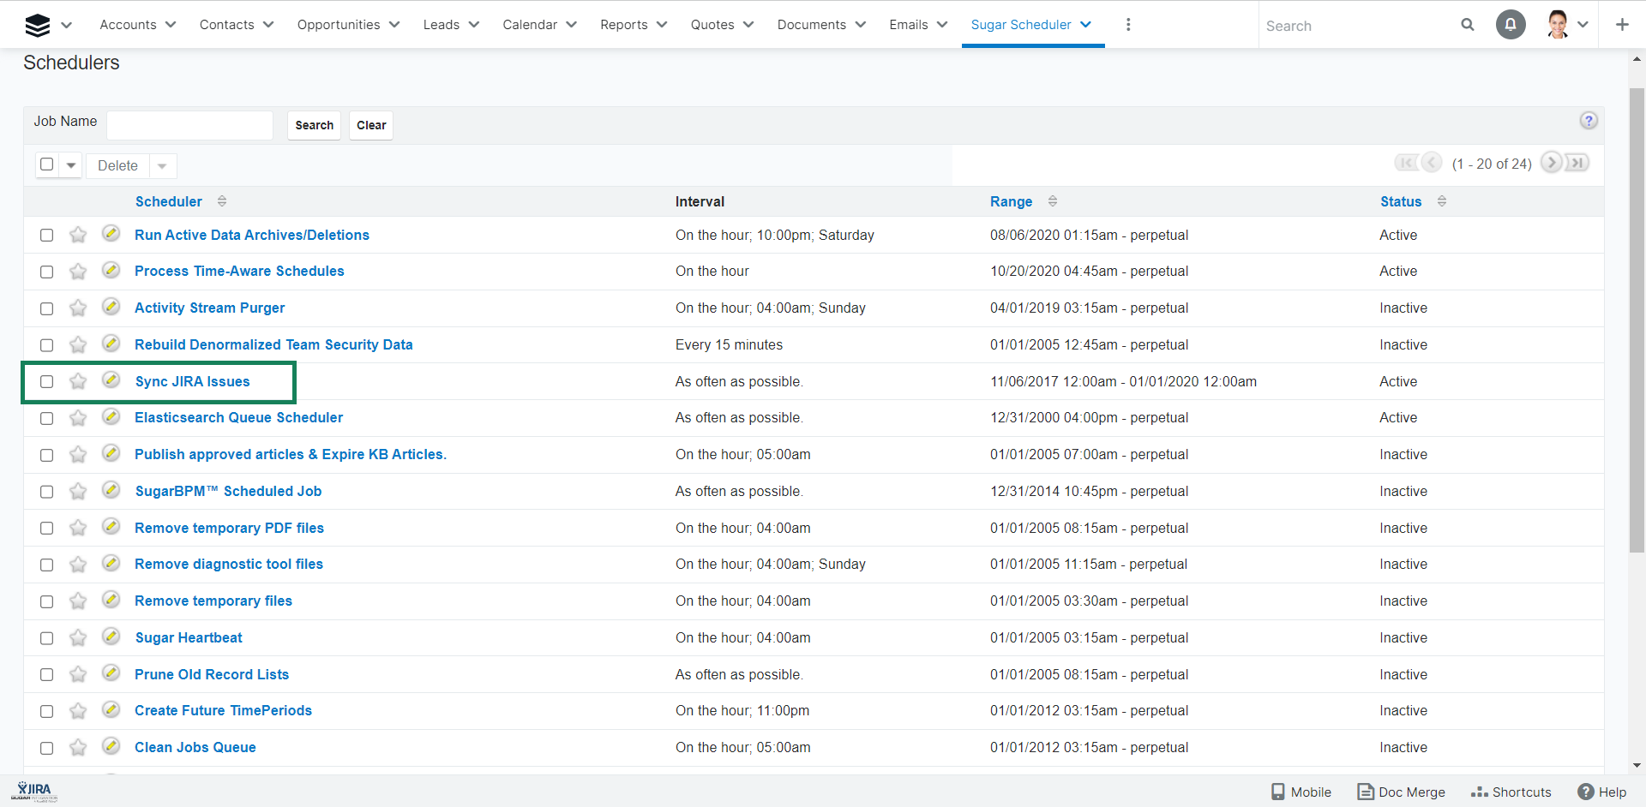Open the Opportunities menu
Screen dimensions: 1646x807
(348, 25)
